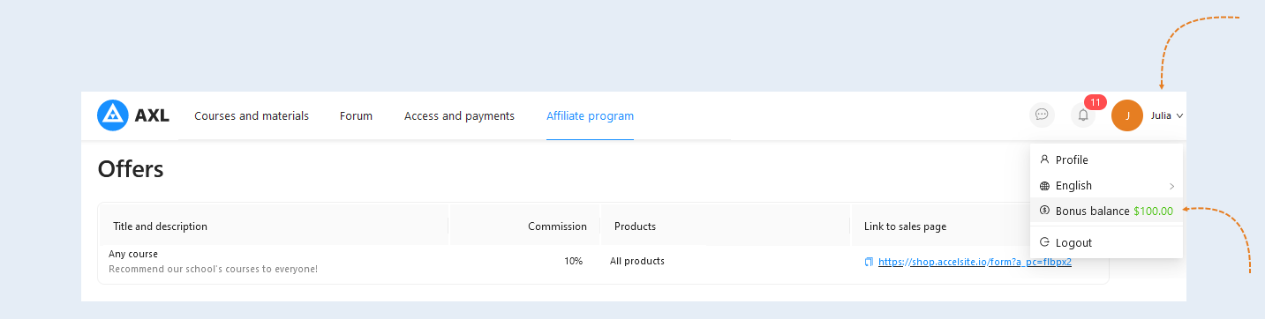This screenshot has width=1265, height=319.
Task: Click the Profile person icon
Action: pyautogui.click(x=1044, y=159)
